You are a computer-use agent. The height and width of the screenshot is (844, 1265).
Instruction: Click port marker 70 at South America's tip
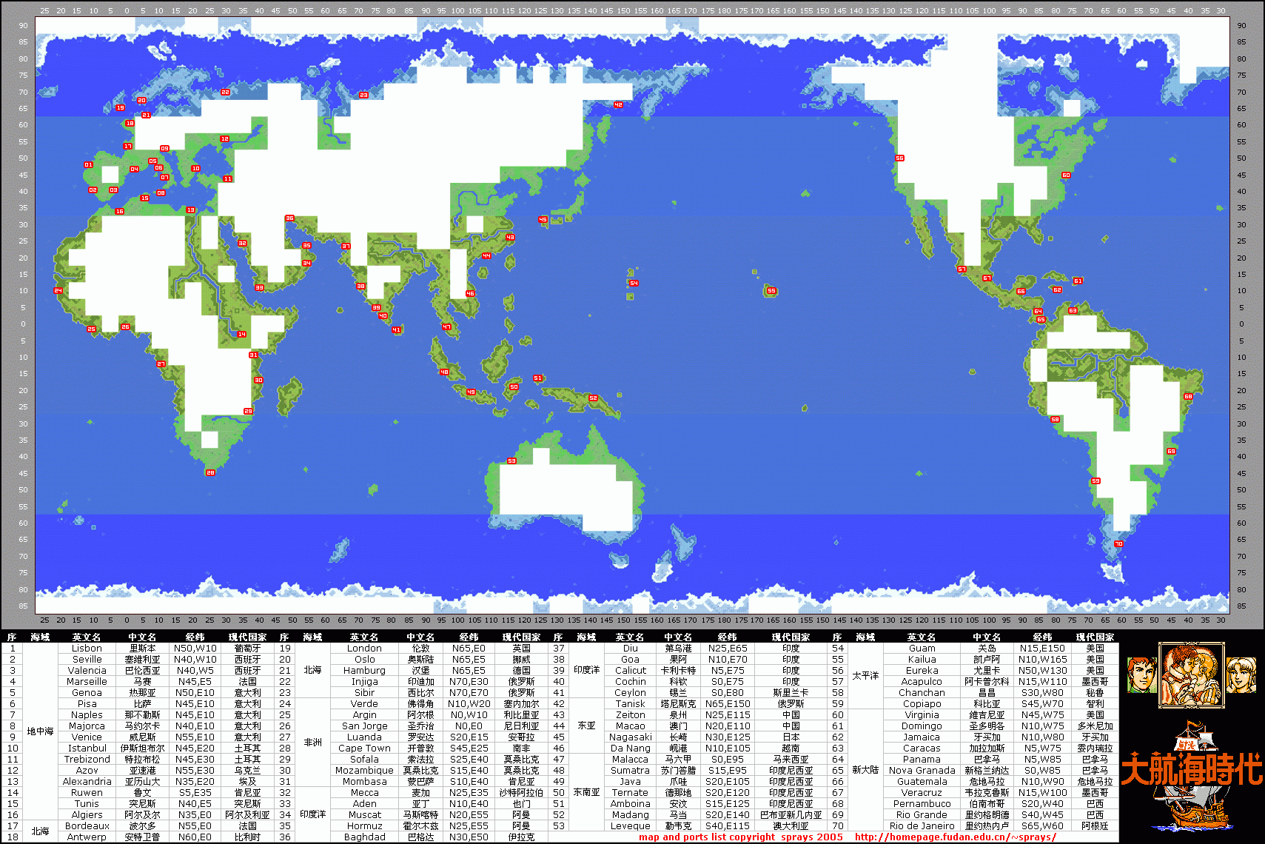[x=1118, y=544]
